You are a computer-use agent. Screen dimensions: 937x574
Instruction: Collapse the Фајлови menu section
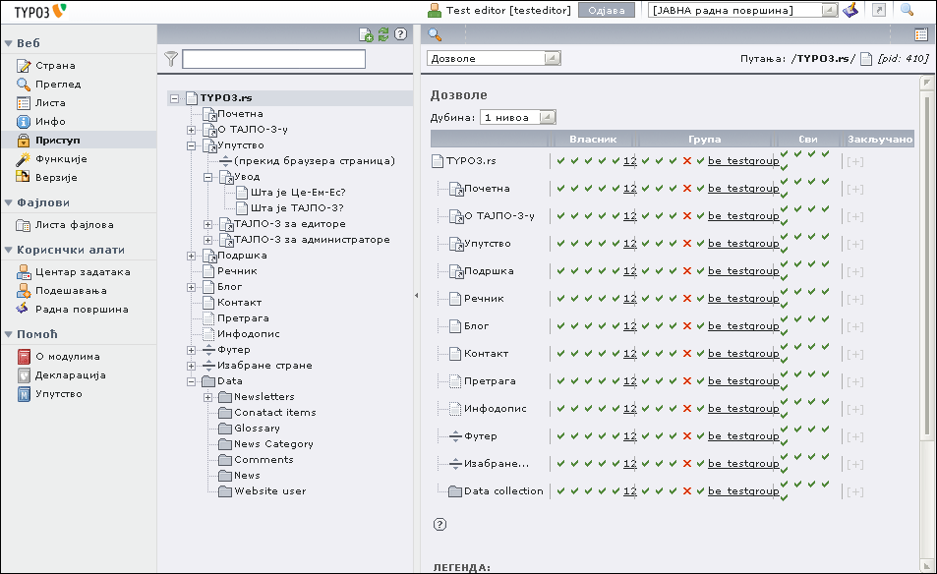(9, 202)
